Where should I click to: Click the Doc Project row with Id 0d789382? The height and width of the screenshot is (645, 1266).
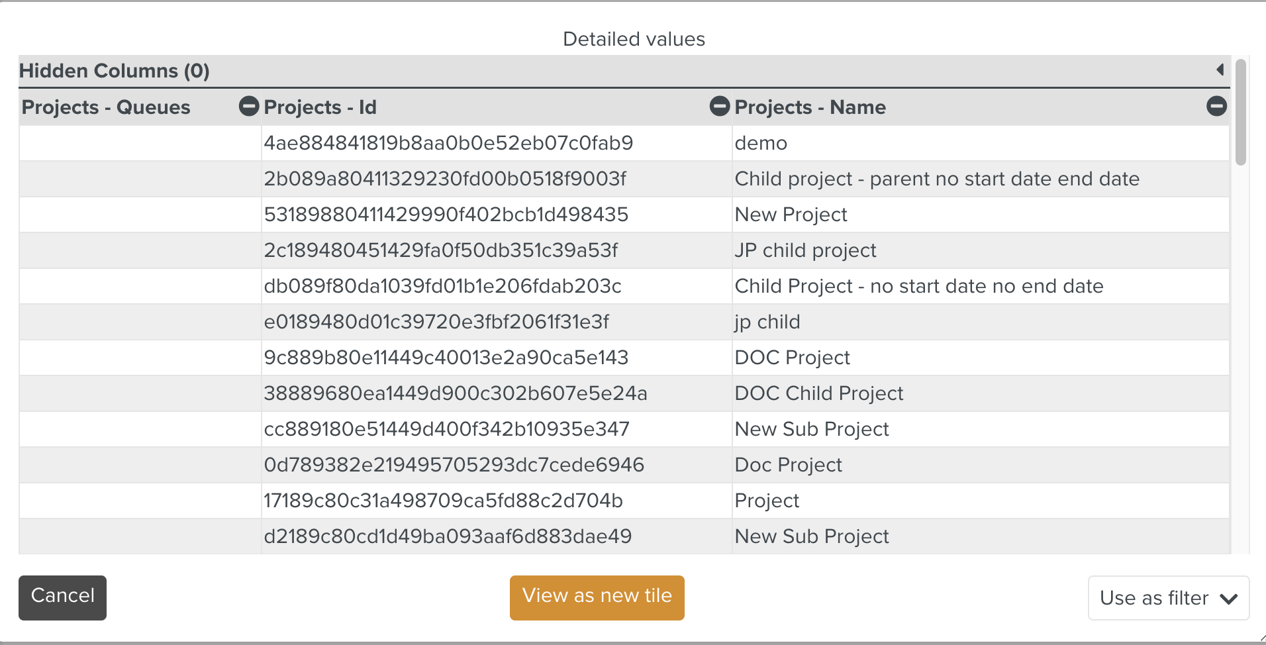[x=788, y=465]
